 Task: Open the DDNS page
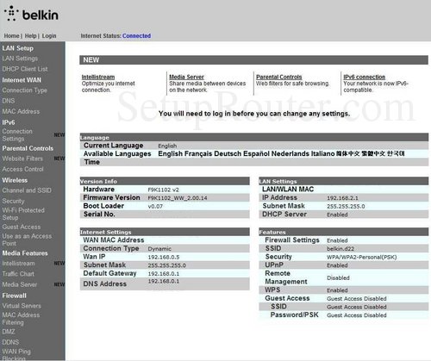(x=10, y=342)
